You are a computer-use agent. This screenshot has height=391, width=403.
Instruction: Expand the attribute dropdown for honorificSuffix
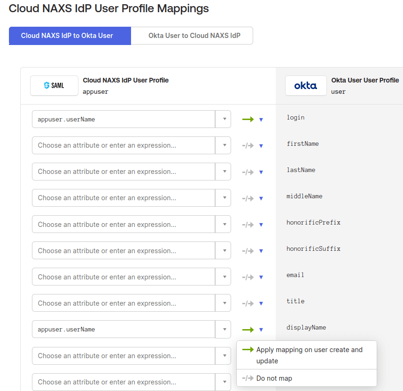tap(223, 250)
